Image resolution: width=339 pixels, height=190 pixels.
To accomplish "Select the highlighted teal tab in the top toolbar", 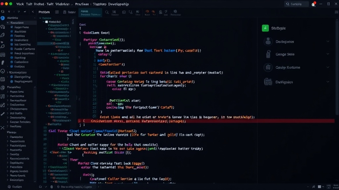I will 90,13.
